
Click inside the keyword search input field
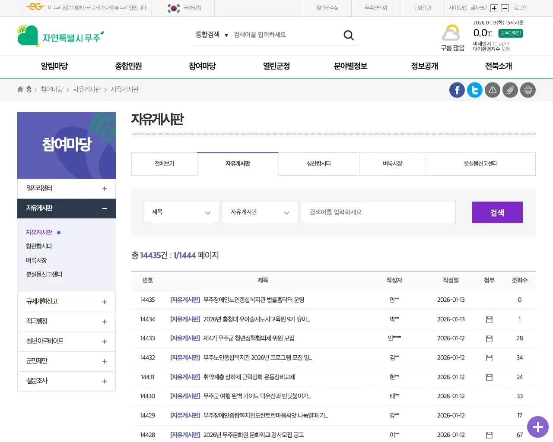[378, 212]
